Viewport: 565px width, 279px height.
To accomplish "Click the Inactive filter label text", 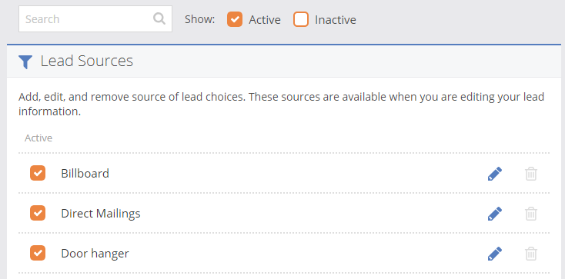I will [x=335, y=19].
